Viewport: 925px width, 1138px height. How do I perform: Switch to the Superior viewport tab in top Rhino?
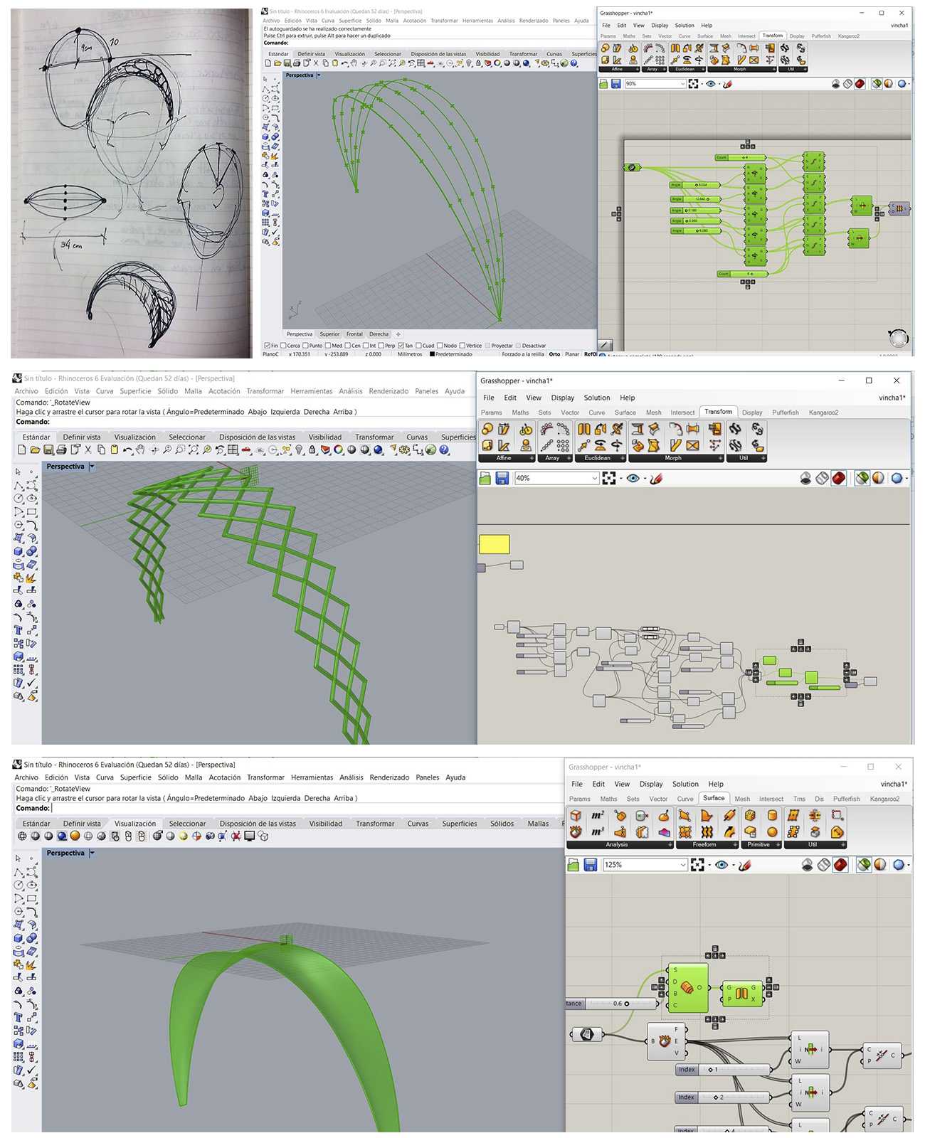click(329, 334)
